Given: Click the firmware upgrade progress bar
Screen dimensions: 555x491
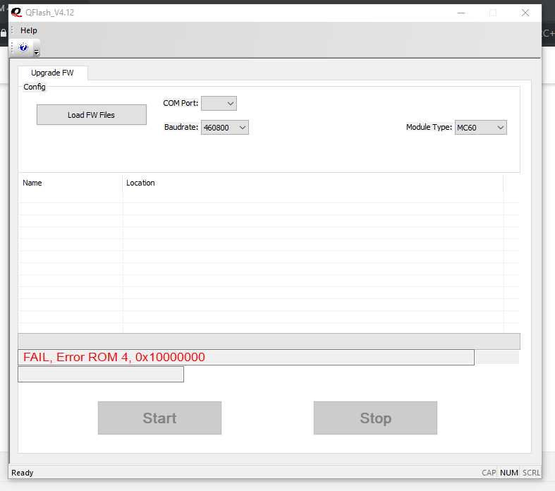Looking at the screenshot, I should [x=269, y=341].
